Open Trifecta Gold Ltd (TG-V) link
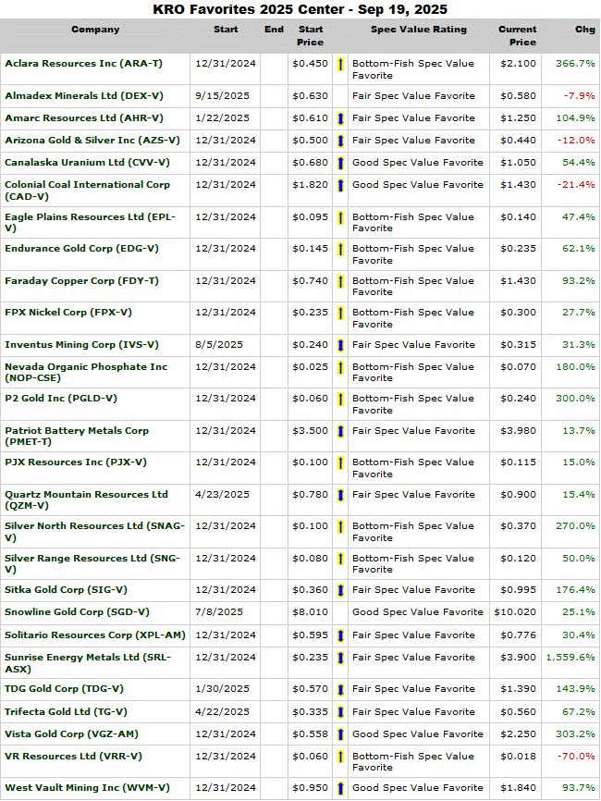The width and height of the screenshot is (601, 801). click(66, 711)
